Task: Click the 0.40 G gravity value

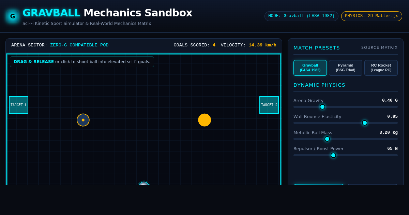Action: pyautogui.click(x=390, y=100)
